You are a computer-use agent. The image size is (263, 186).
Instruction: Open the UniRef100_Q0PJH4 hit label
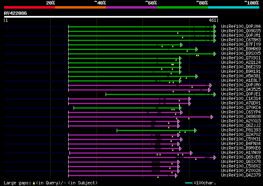pyautogui.click(x=241, y=27)
